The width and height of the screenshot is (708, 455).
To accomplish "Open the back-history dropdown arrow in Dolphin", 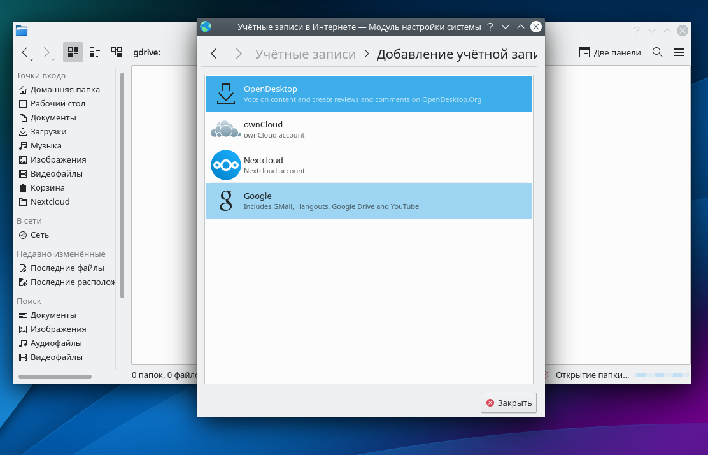I will coord(31,59).
